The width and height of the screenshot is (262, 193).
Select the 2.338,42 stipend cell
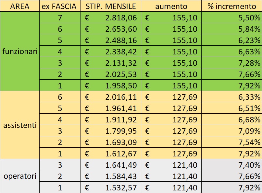[x=111, y=51]
